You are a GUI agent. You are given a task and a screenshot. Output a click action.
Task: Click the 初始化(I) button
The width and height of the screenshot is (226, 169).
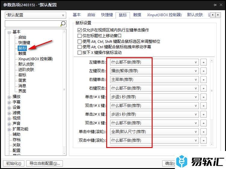pos(14,163)
